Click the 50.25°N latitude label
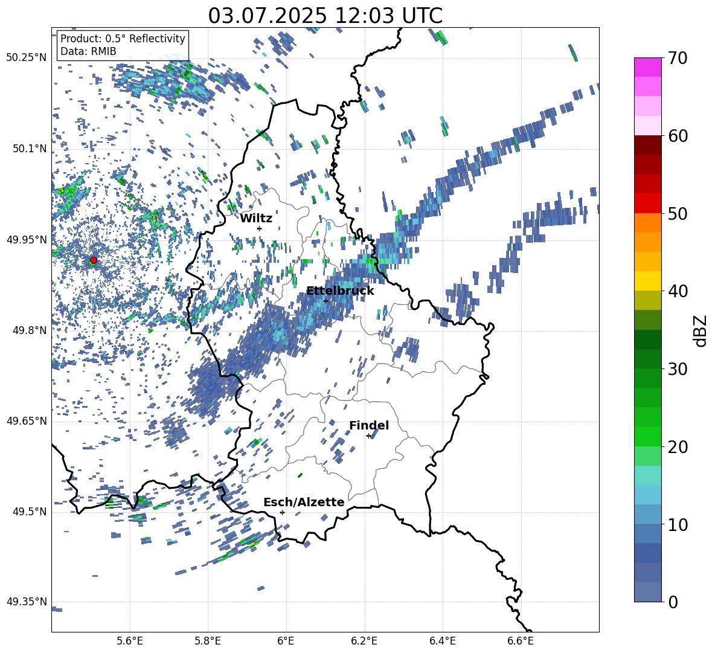Image resolution: width=715 pixels, height=653 pixels. pyautogui.click(x=27, y=58)
